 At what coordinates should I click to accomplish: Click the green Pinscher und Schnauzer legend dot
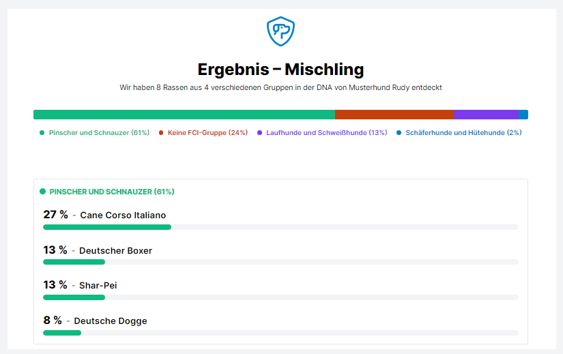[42, 133]
